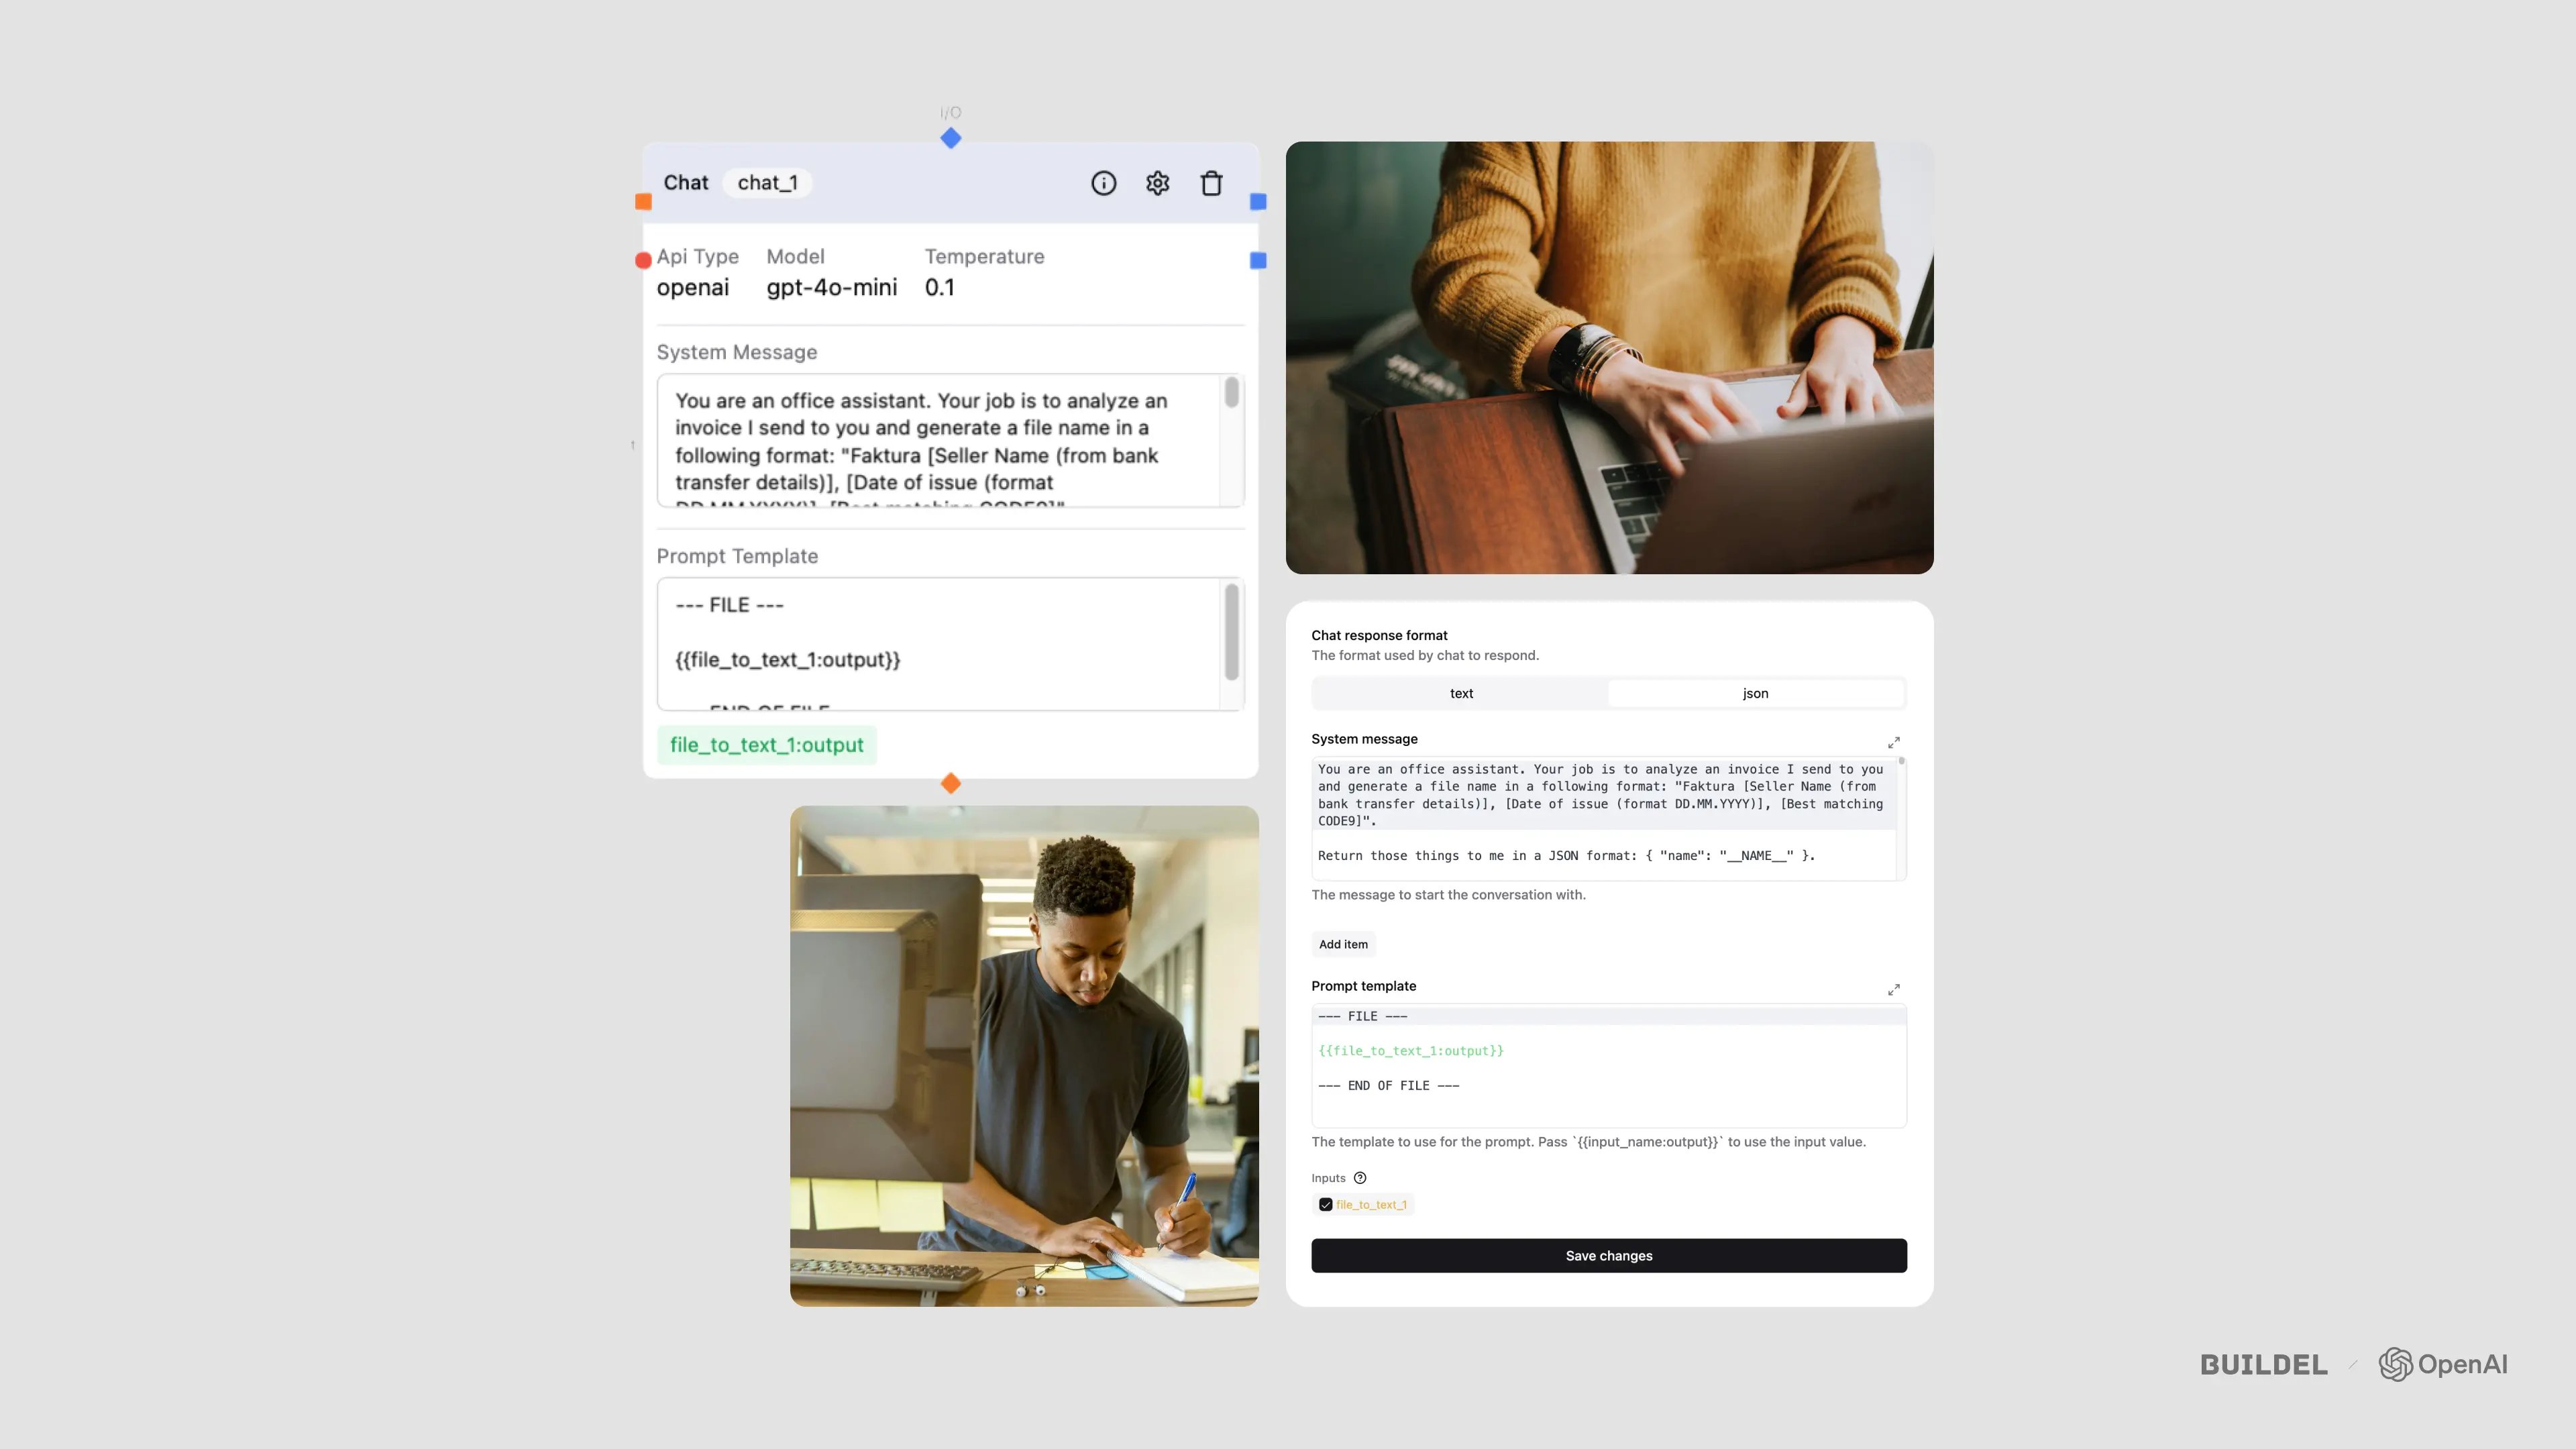Click the info icon on chat_1 node
Viewport: 2576px width, 1449px height.
click(1102, 182)
